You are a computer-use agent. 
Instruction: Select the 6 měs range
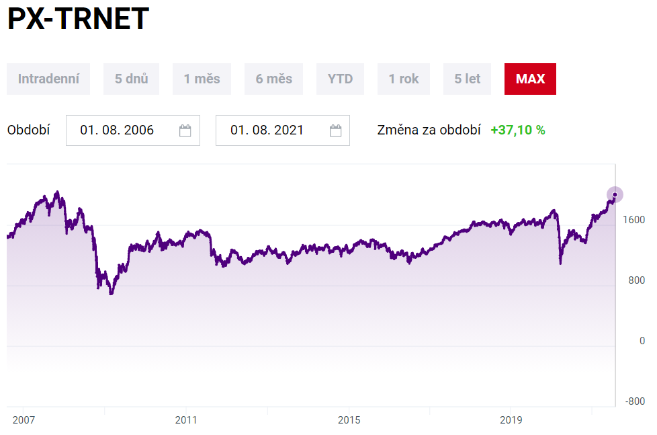coord(273,79)
